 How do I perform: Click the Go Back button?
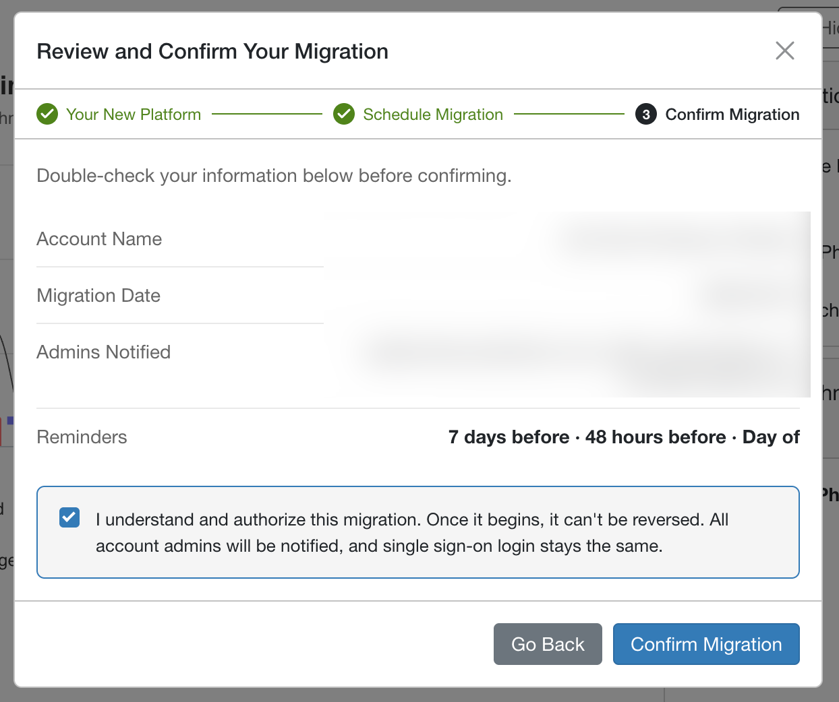tap(548, 644)
